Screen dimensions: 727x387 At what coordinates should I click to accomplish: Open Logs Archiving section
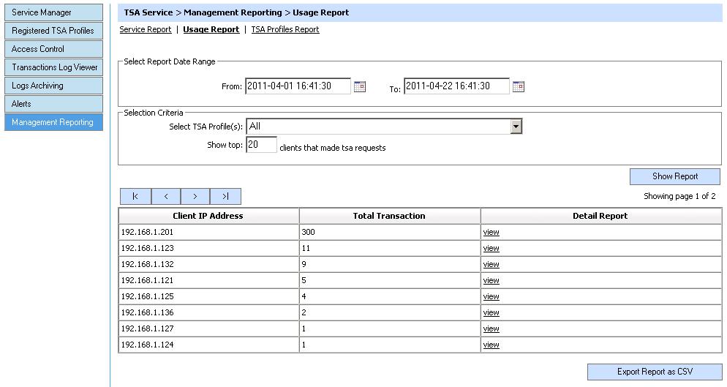coord(54,86)
